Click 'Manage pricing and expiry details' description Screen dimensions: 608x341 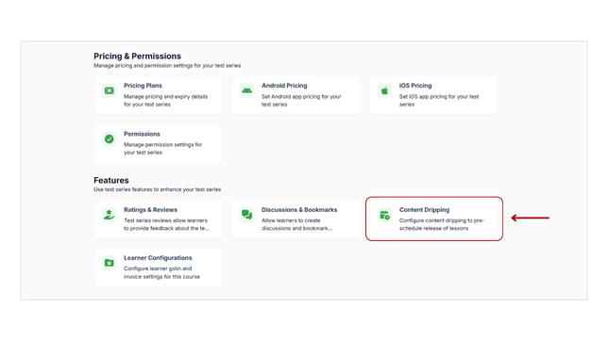pos(165,100)
